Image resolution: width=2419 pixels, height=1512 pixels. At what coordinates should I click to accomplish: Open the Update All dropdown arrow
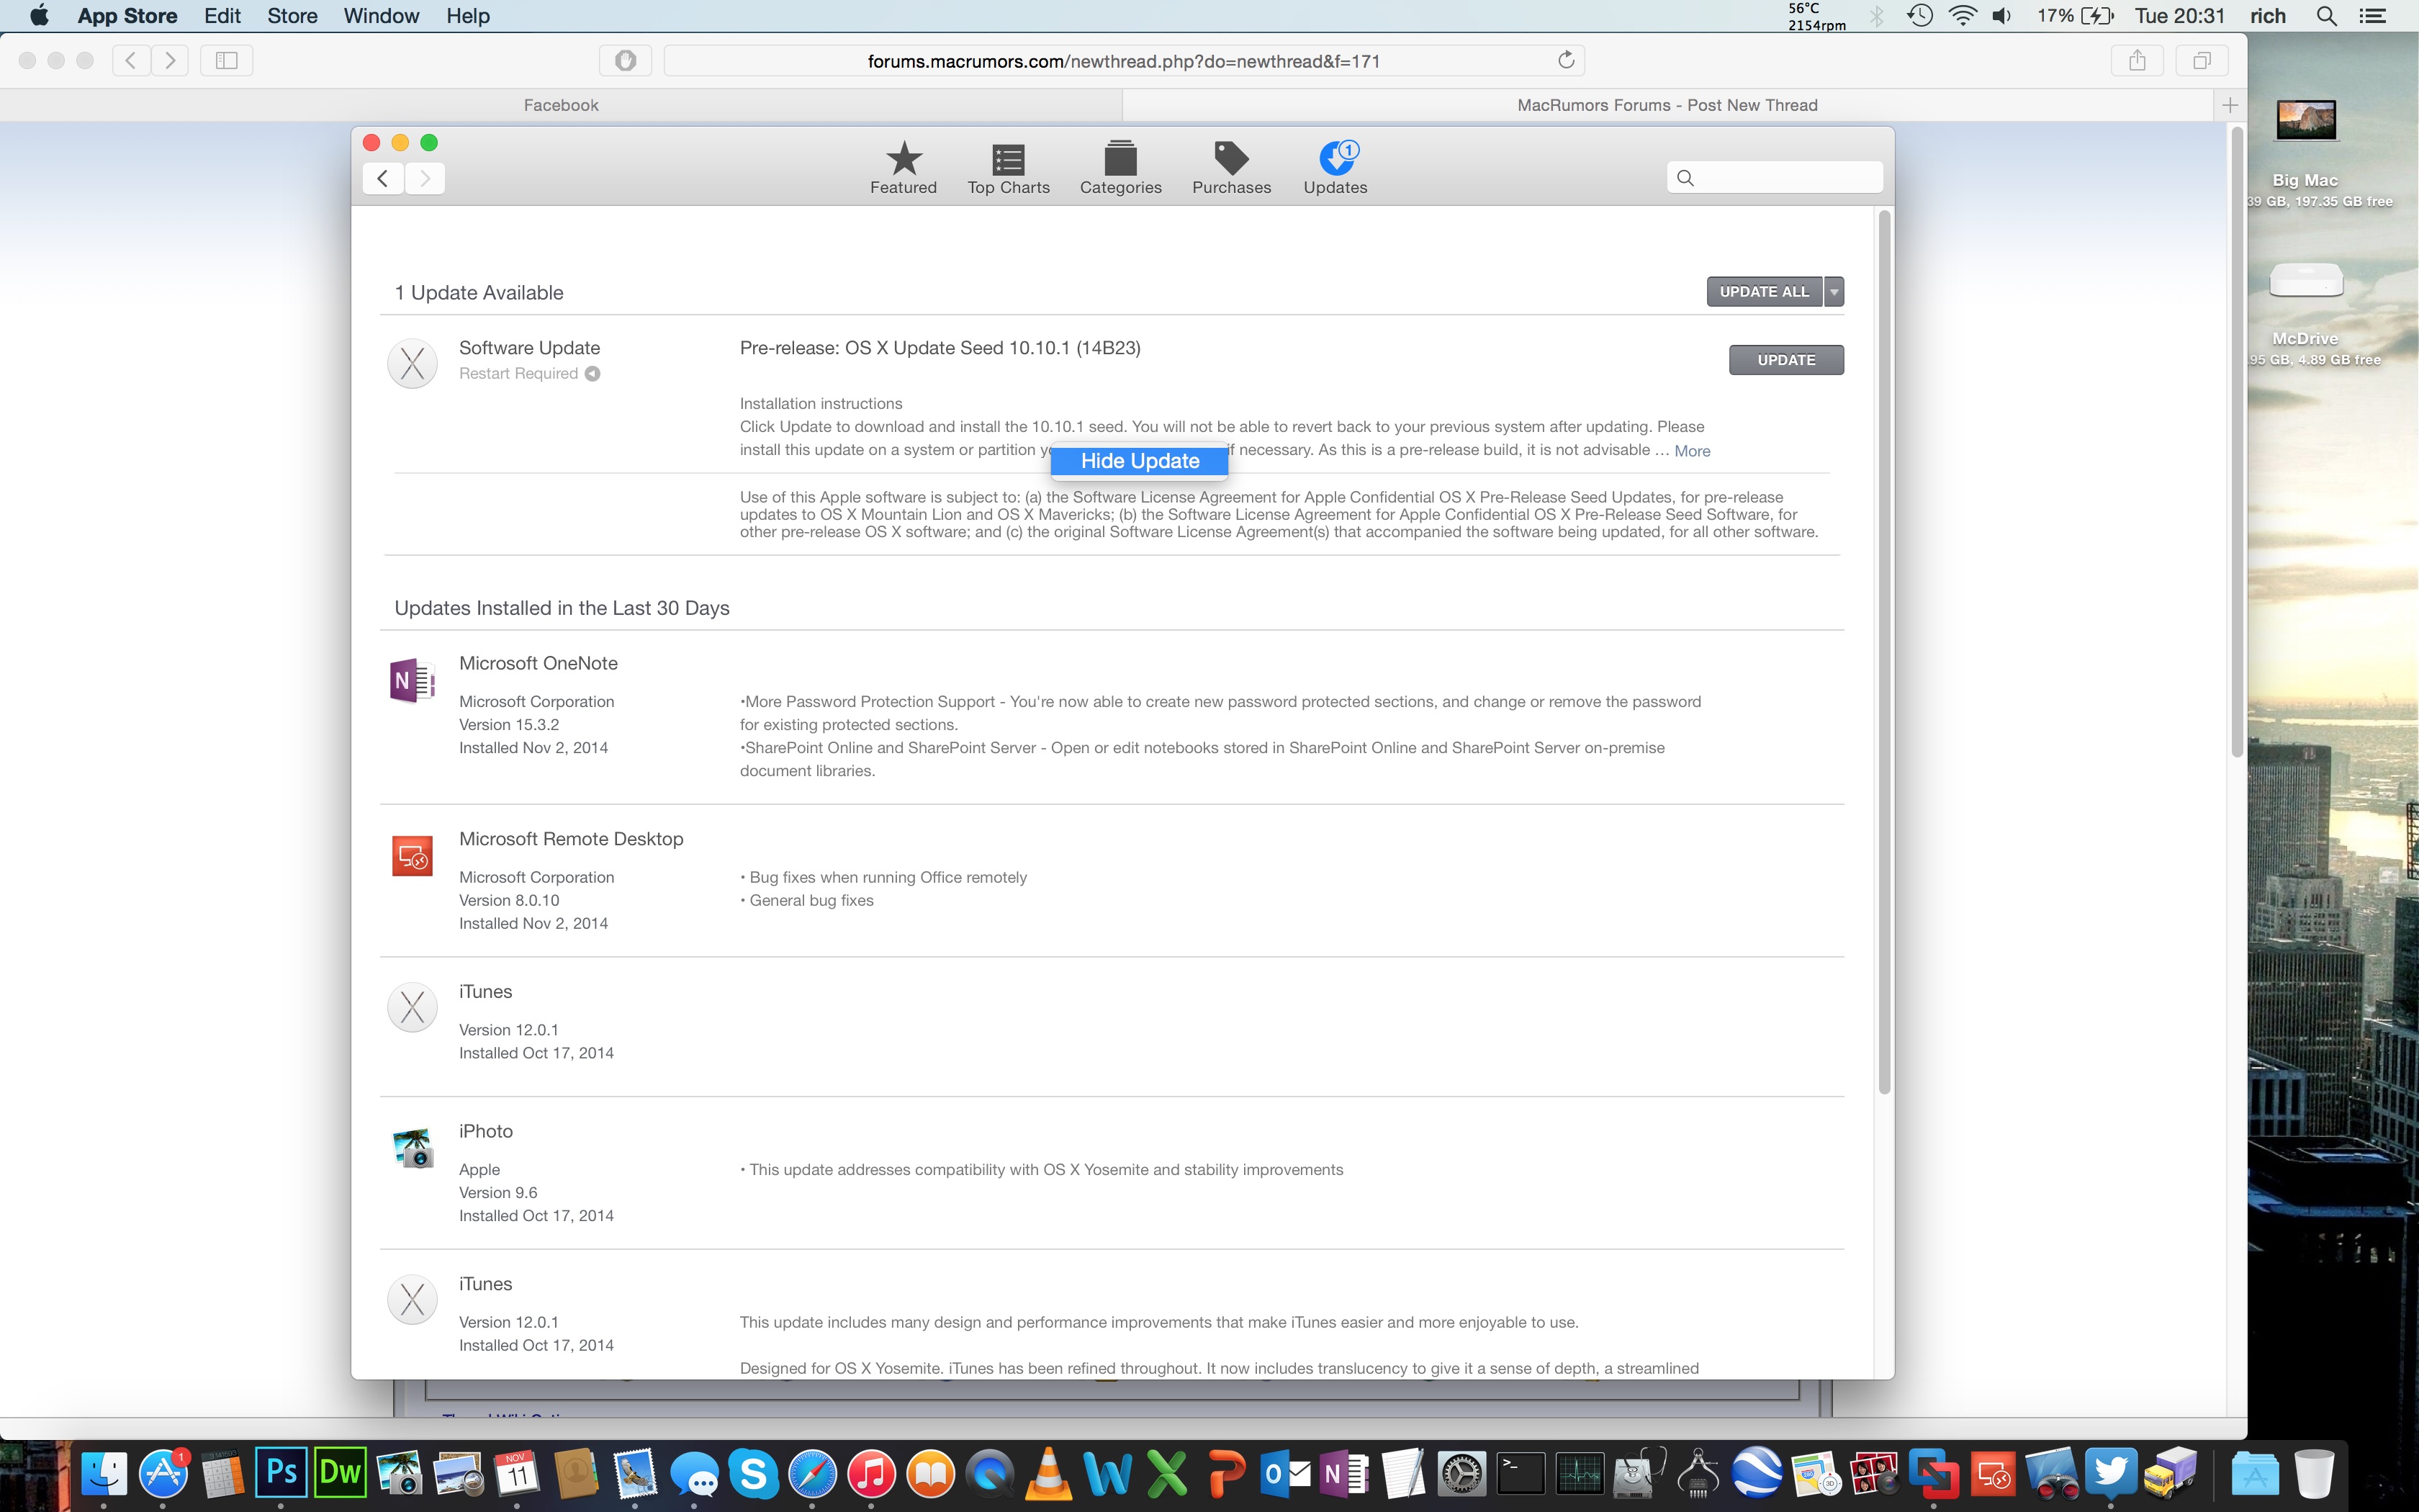(x=1833, y=292)
